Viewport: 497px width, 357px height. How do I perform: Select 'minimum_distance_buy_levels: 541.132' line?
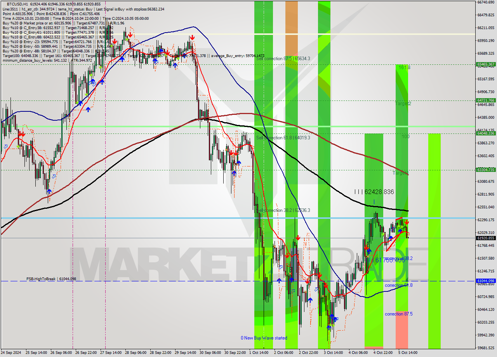[47, 60]
